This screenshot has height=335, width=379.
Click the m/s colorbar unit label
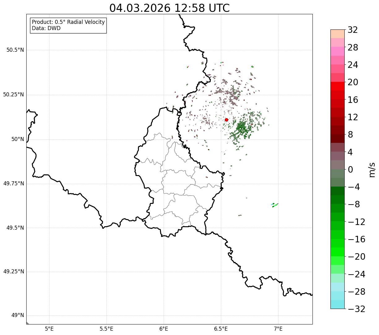372,170
